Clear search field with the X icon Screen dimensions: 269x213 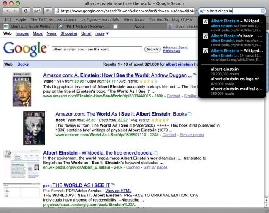point(263,11)
